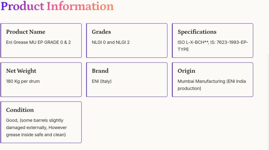Click the gradient word Information in heading

[x=80, y=6]
